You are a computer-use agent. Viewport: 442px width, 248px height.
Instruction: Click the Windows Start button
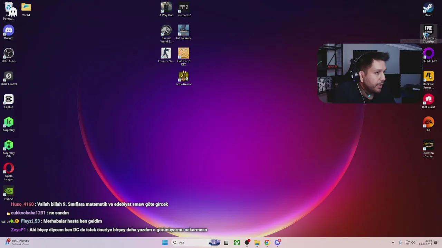tap(165, 242)
